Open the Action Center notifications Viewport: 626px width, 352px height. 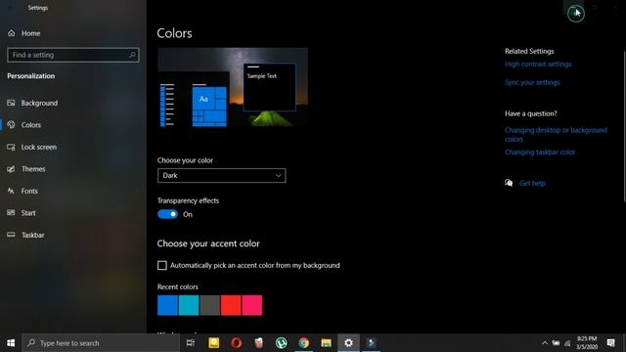(610, 343)
